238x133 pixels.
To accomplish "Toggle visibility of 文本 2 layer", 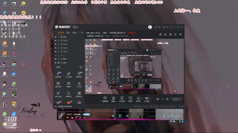I will point(56,51).
